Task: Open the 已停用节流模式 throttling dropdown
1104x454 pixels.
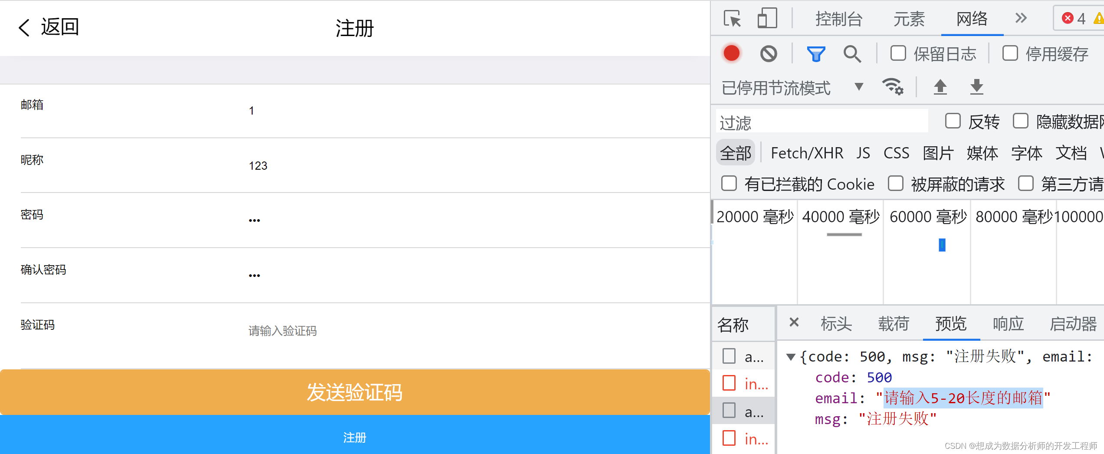Action: 792,87
